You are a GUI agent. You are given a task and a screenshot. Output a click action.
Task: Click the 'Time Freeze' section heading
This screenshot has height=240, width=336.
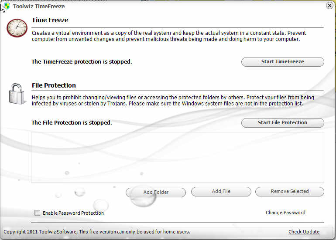point(50,20)
